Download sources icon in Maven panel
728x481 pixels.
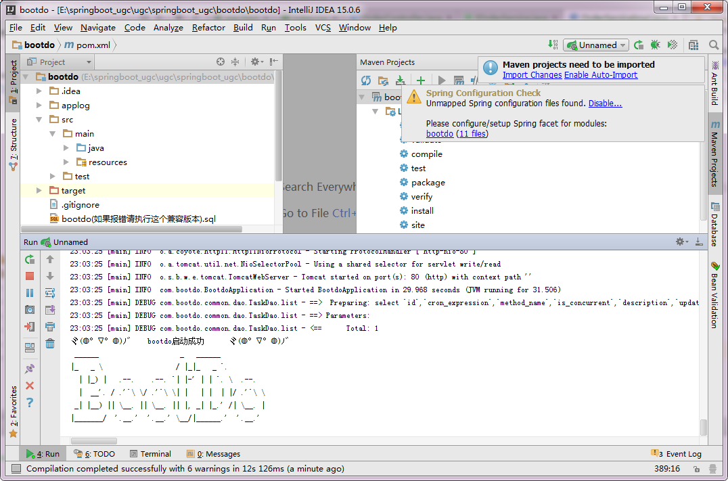pos(400,81)
